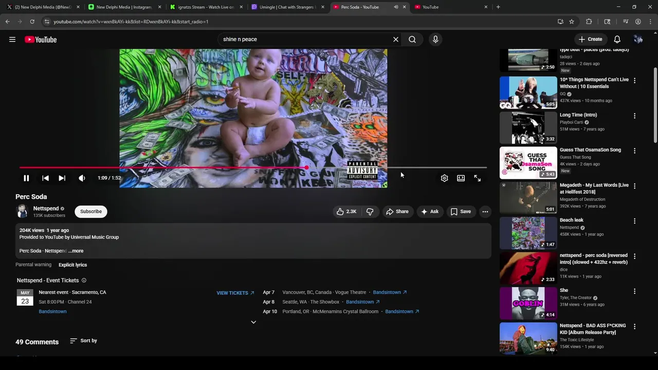Open a new browser tab
This screenshot has height=370, width=658.
(x=498, y=7)
